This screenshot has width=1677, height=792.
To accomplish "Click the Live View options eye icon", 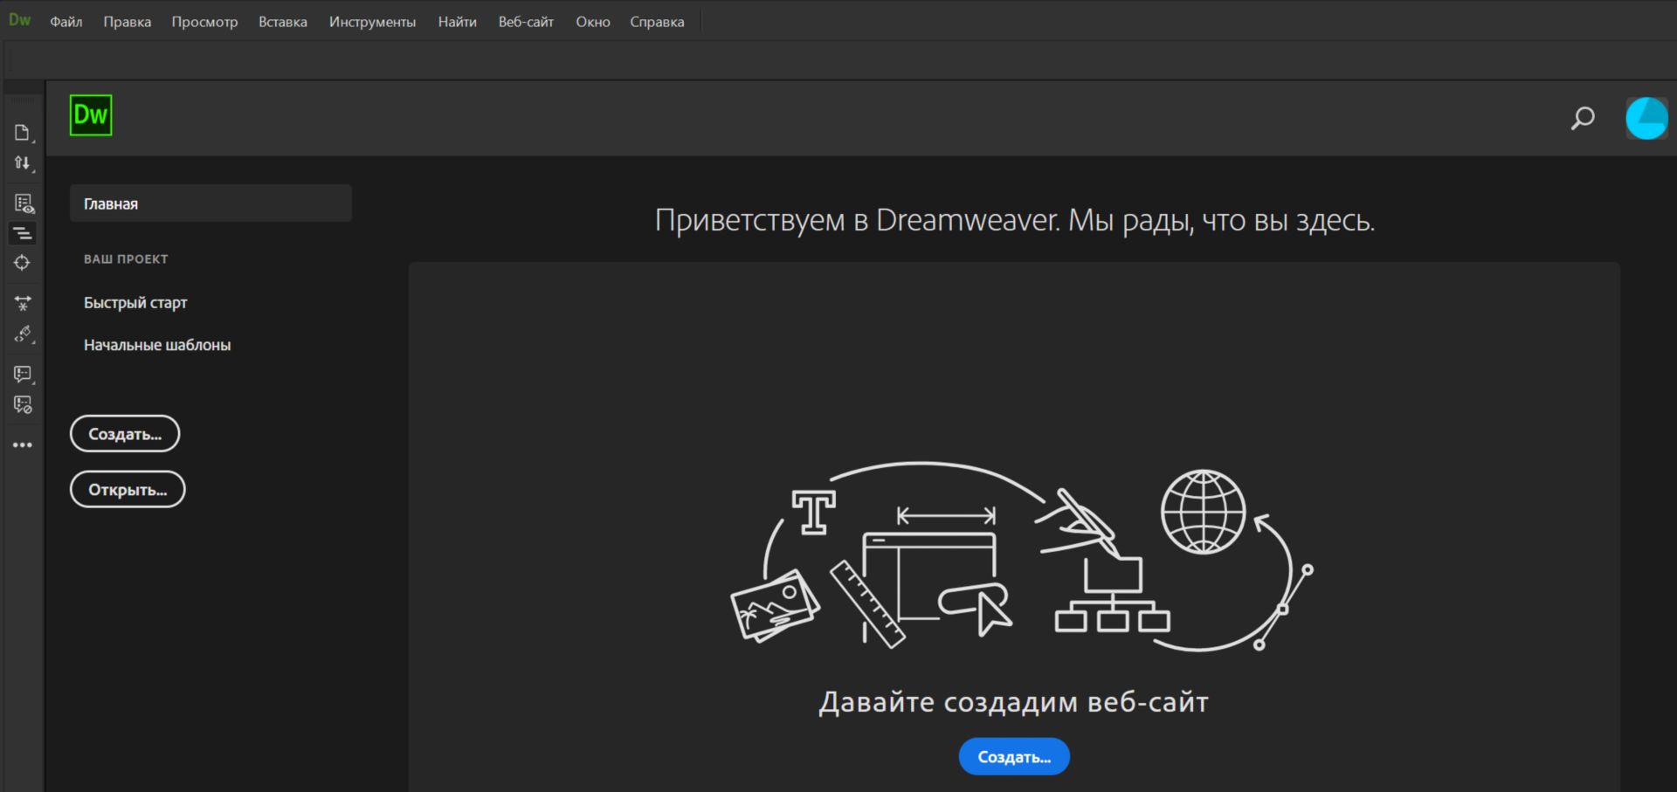I will (24, 203).
